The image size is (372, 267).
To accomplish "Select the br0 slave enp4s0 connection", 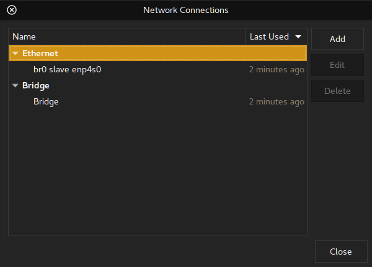I will click(x=157, y=69).
